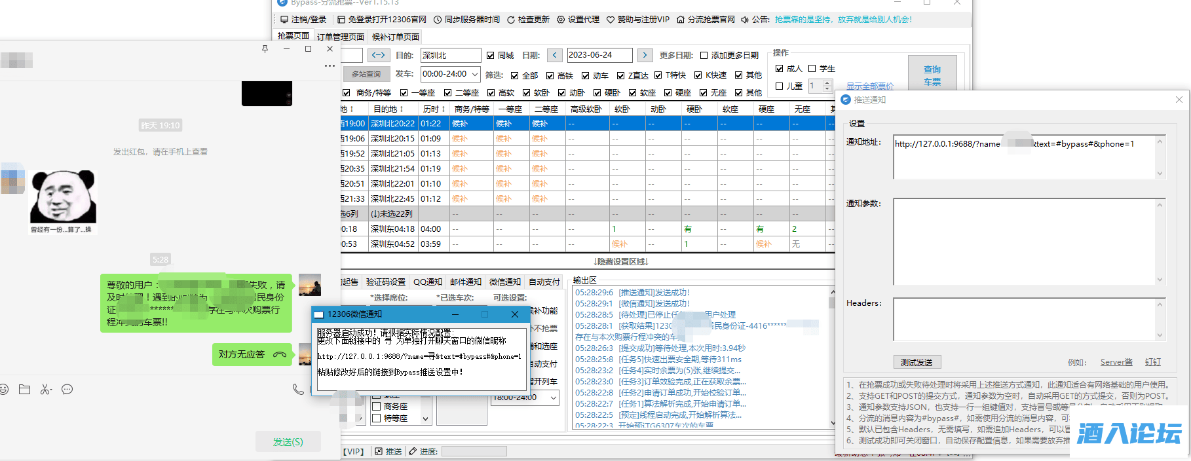Go to previous date arrow button
The image size is (1191, 461).
point(555,55)
